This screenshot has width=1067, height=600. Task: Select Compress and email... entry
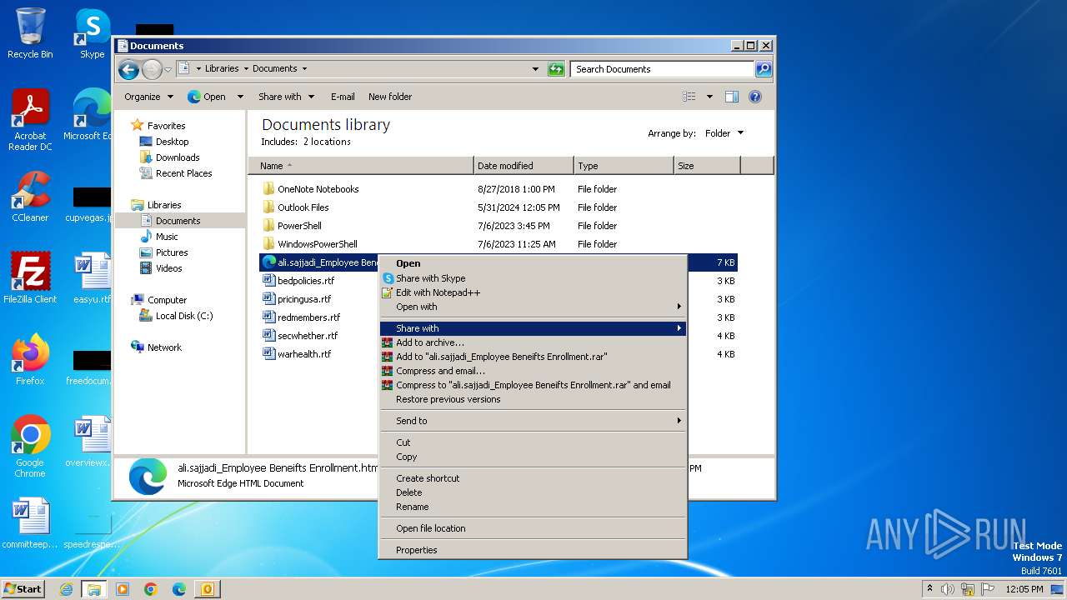533,371
